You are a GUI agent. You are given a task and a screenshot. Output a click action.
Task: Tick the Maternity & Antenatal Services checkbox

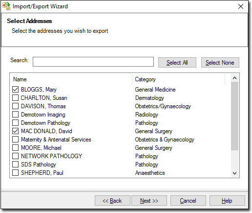point(15,140)
